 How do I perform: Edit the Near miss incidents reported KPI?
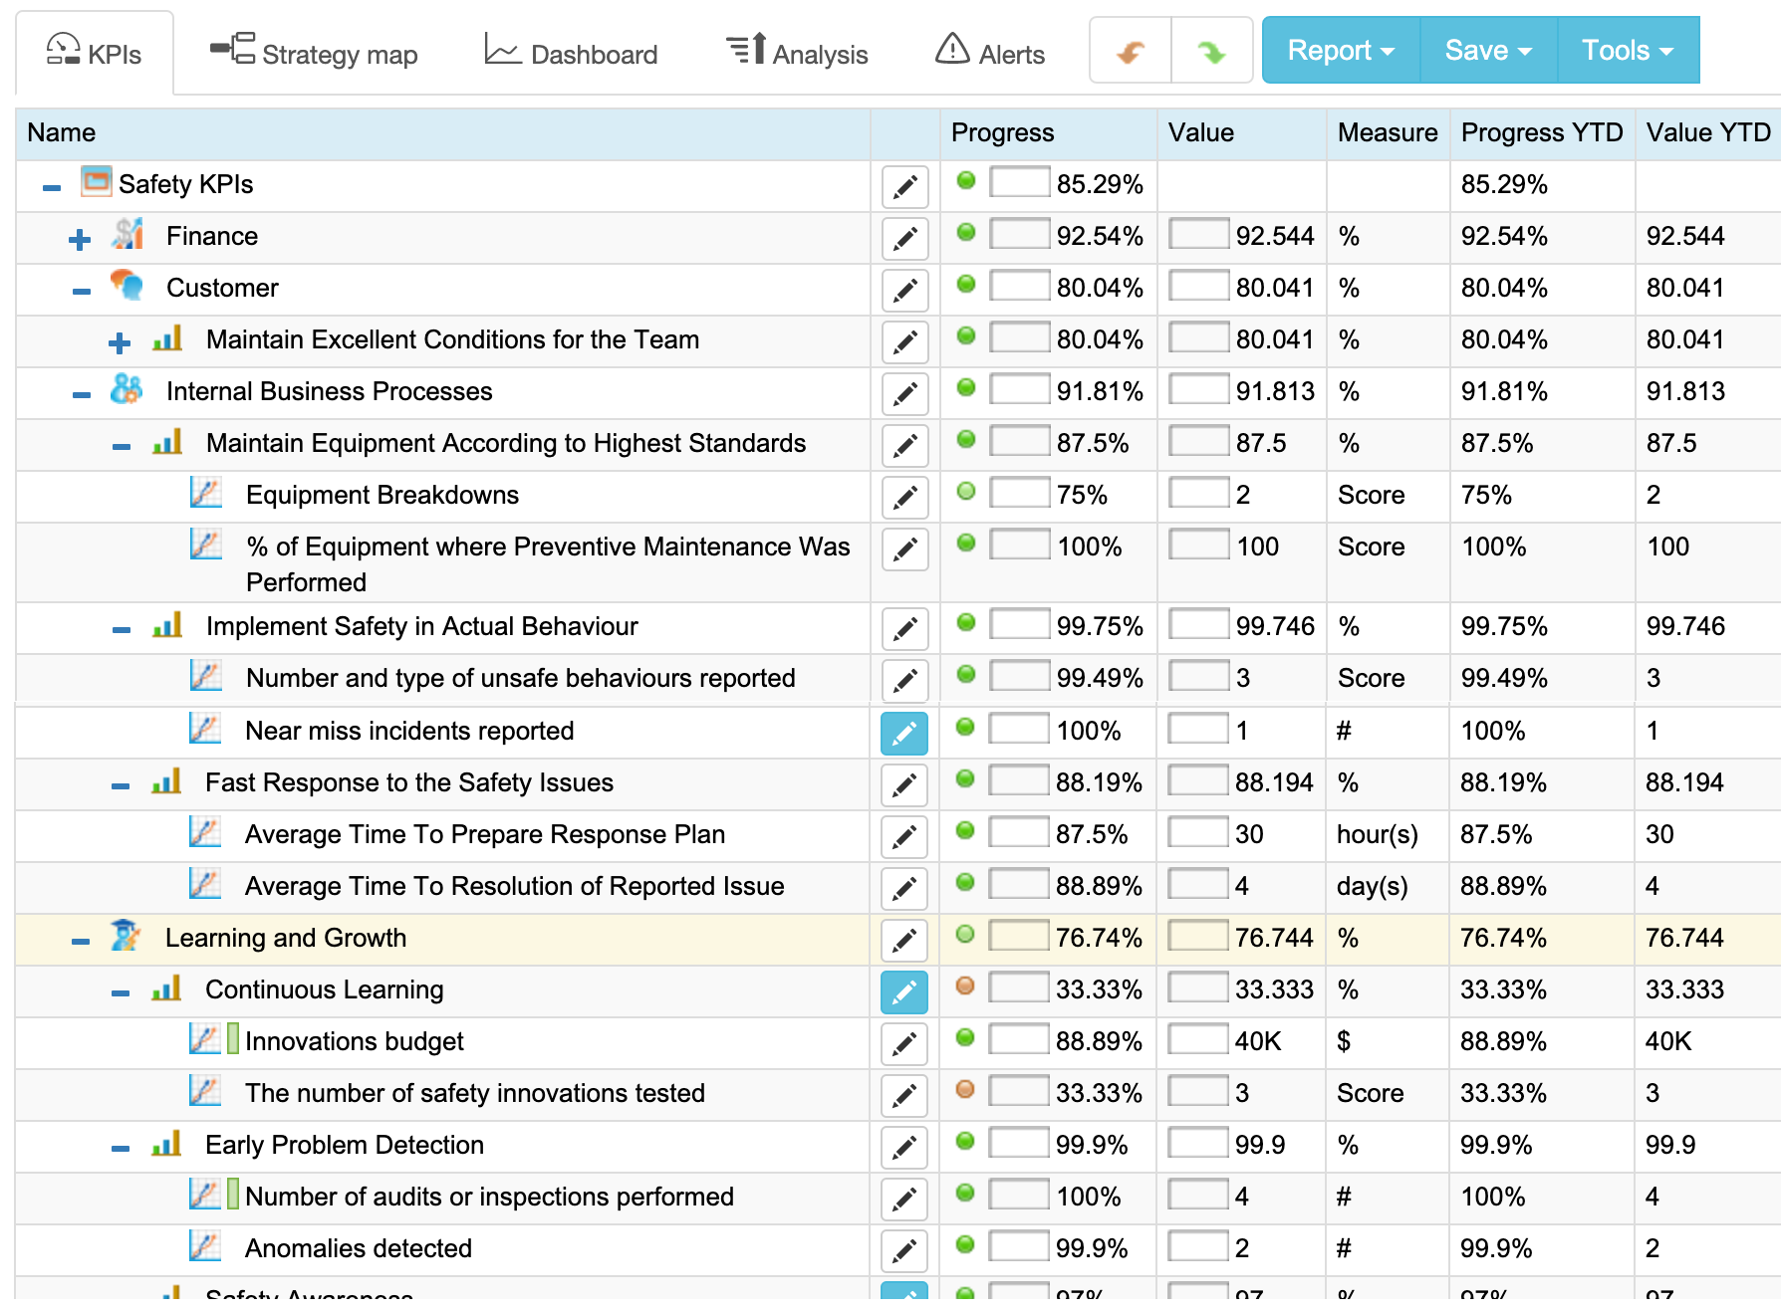(903, 733)
